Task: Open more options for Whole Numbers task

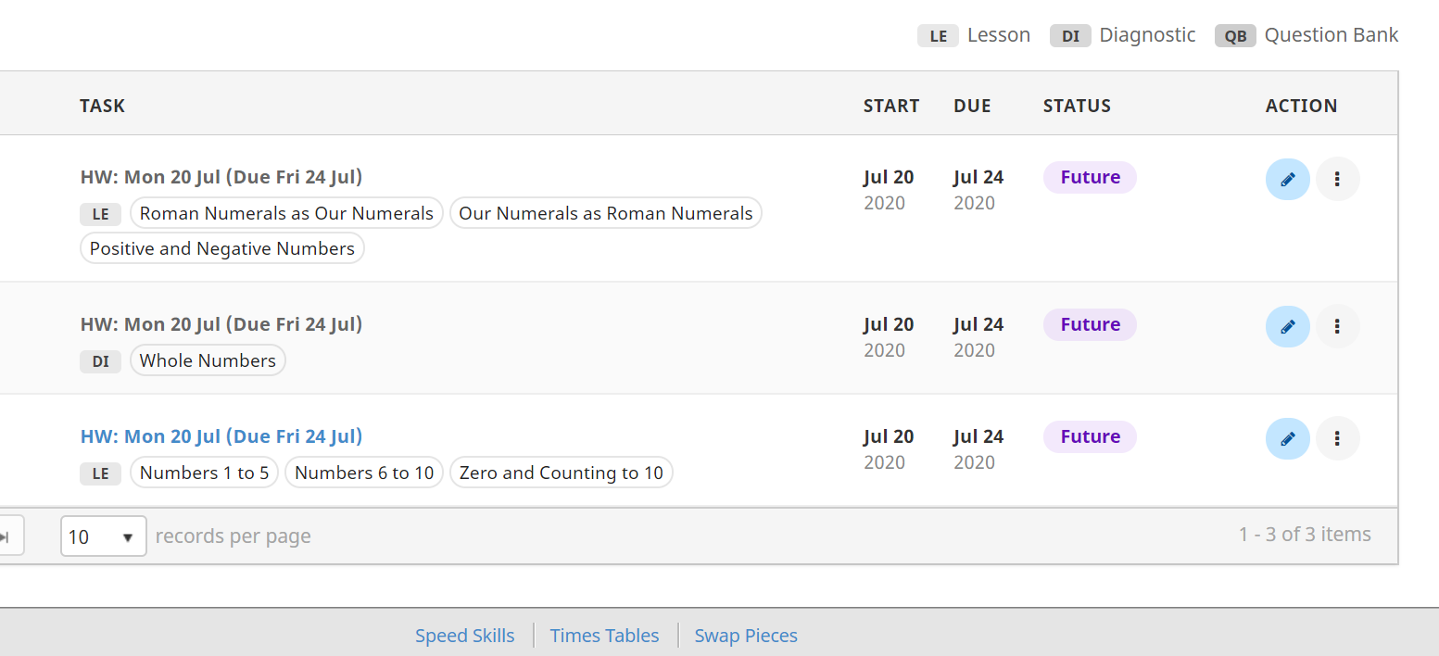Action: pos(1337,326)
